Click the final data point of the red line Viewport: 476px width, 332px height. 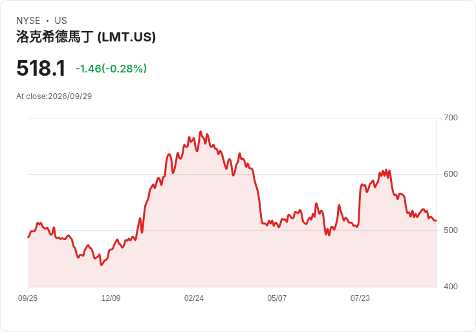pos(437,221)
